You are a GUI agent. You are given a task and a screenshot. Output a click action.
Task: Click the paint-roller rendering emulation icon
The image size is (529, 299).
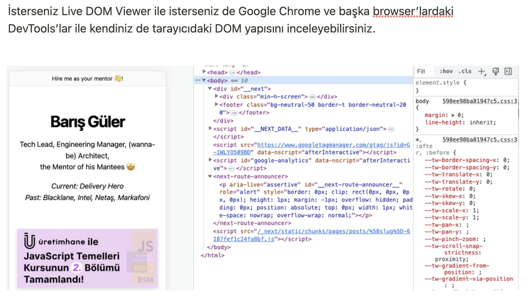pos(496,71)
